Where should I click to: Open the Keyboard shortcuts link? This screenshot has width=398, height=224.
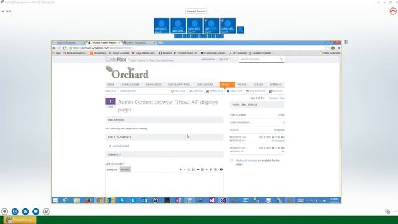coord(246,161)
